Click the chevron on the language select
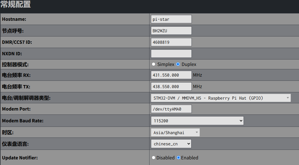The image size is (299, 165). click(x=188, y=144)
